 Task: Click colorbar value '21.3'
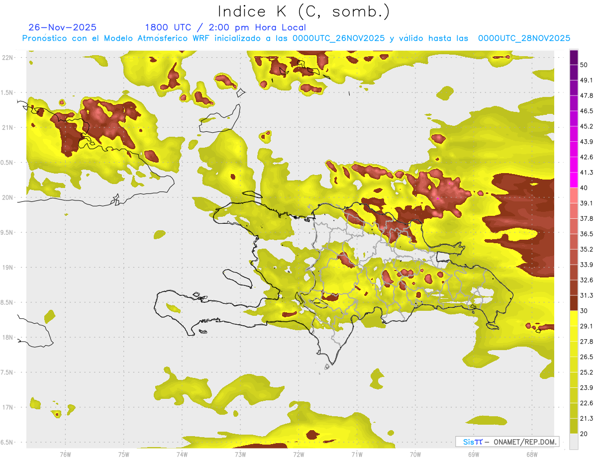pos(587,418)
